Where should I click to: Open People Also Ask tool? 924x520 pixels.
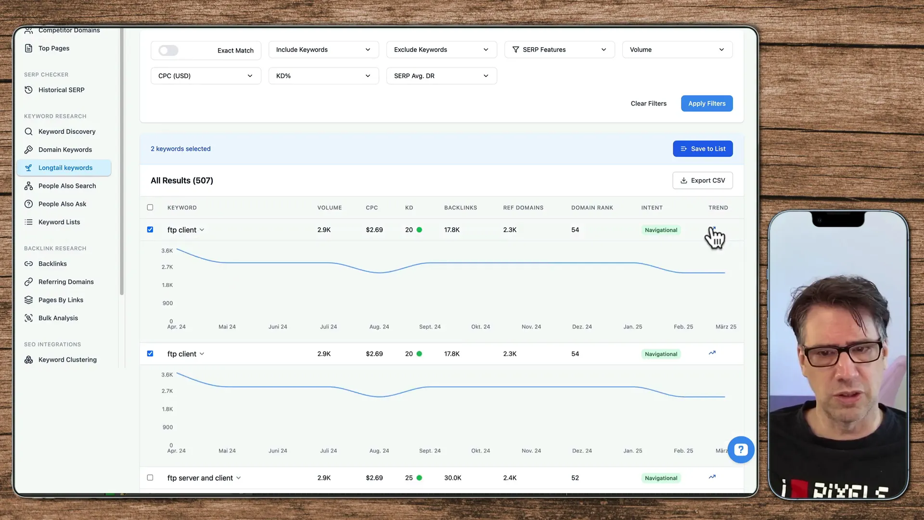tap(62, 204)
